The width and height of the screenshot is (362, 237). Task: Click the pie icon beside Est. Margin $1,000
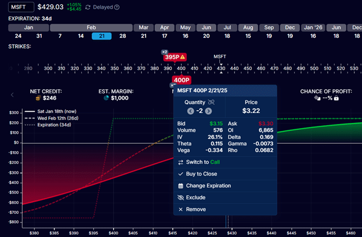click(x=106, y=98)
